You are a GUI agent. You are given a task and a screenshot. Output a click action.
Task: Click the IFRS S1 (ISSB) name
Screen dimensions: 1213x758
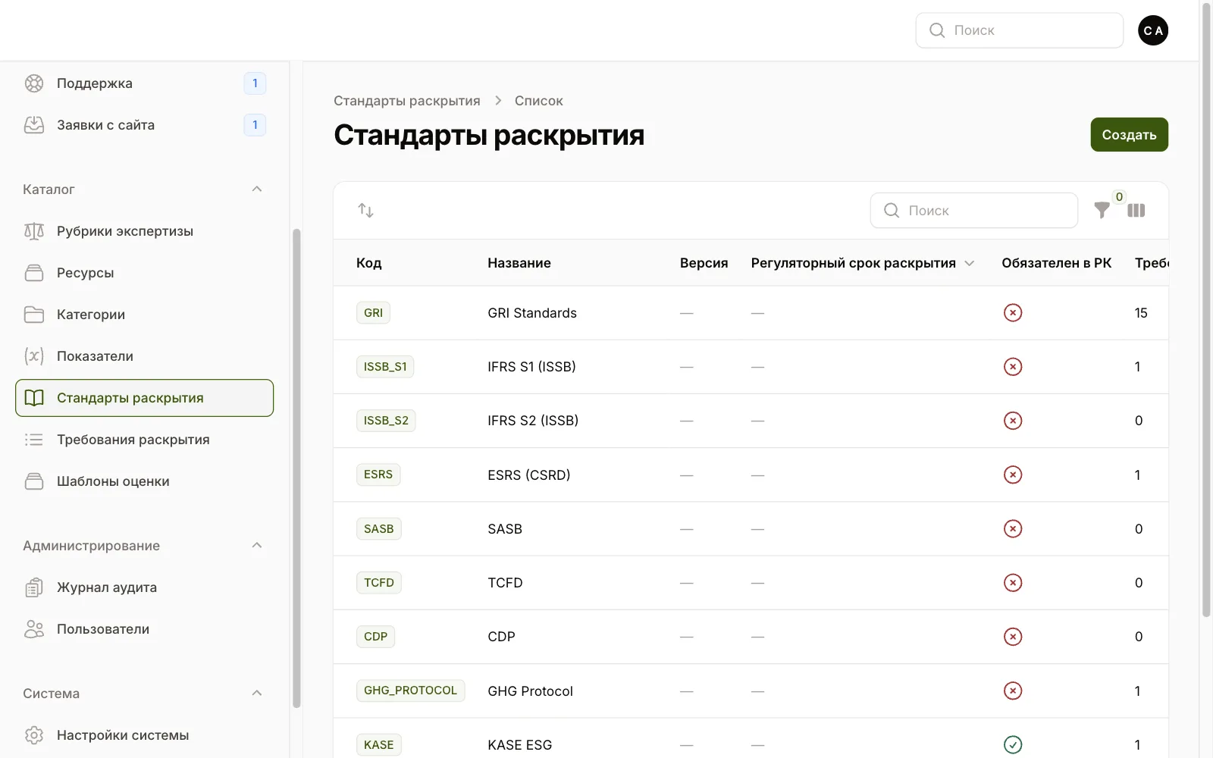pyautogui.click(x=531, y=367)
